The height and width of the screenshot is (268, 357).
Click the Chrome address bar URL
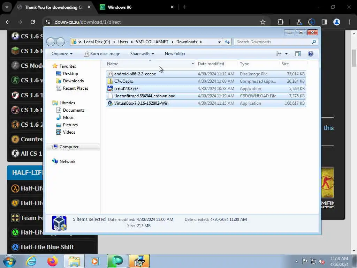88,22
